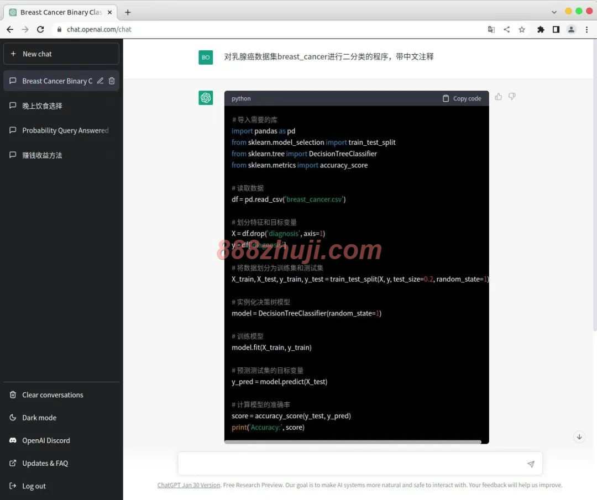Click the pd.read_csv code line
597x500 pixels.
(289, 199)
